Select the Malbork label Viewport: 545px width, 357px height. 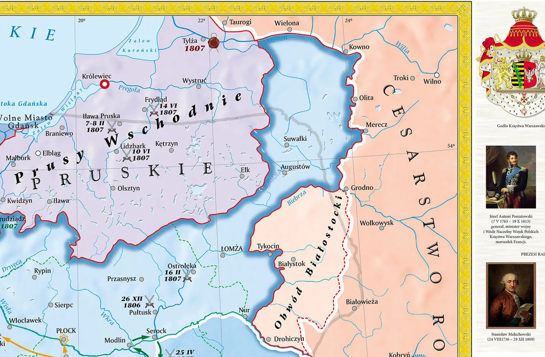tap(18, 158)
